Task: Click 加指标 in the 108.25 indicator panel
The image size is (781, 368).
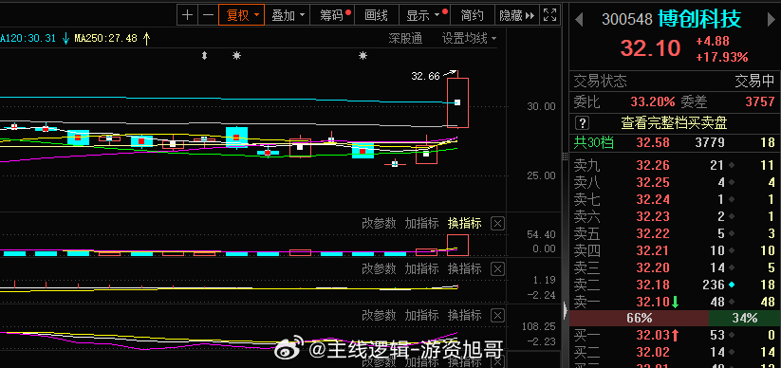Action: click(x=421, y=315)
